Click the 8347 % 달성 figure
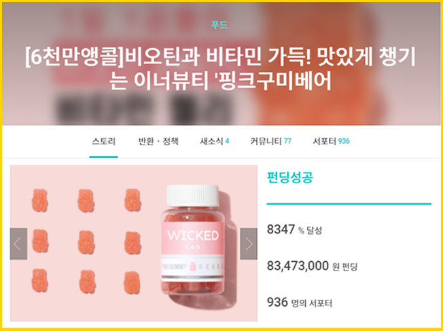443x331 pixels. (x=294, y=229)
